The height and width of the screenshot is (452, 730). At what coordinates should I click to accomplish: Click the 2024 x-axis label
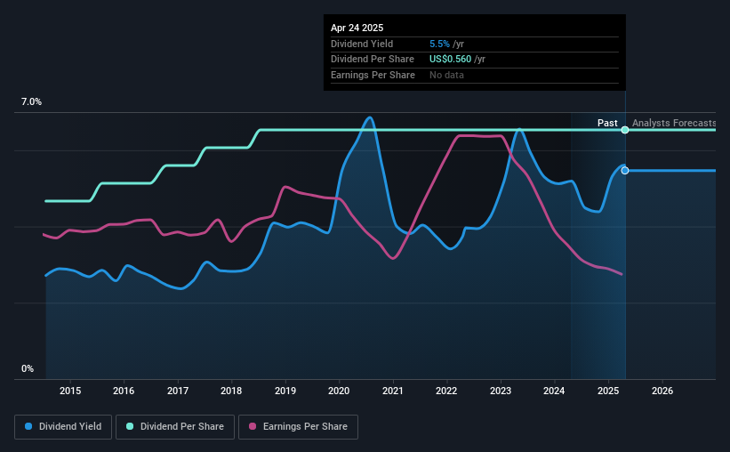[554, 391]
